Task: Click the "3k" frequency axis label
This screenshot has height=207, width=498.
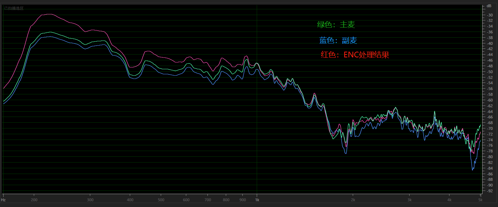Action: pyautogui.click(x=410, y=200)
